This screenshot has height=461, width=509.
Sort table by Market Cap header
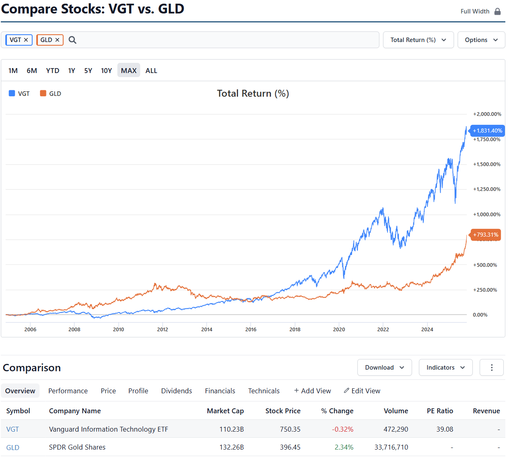point(225,411)
